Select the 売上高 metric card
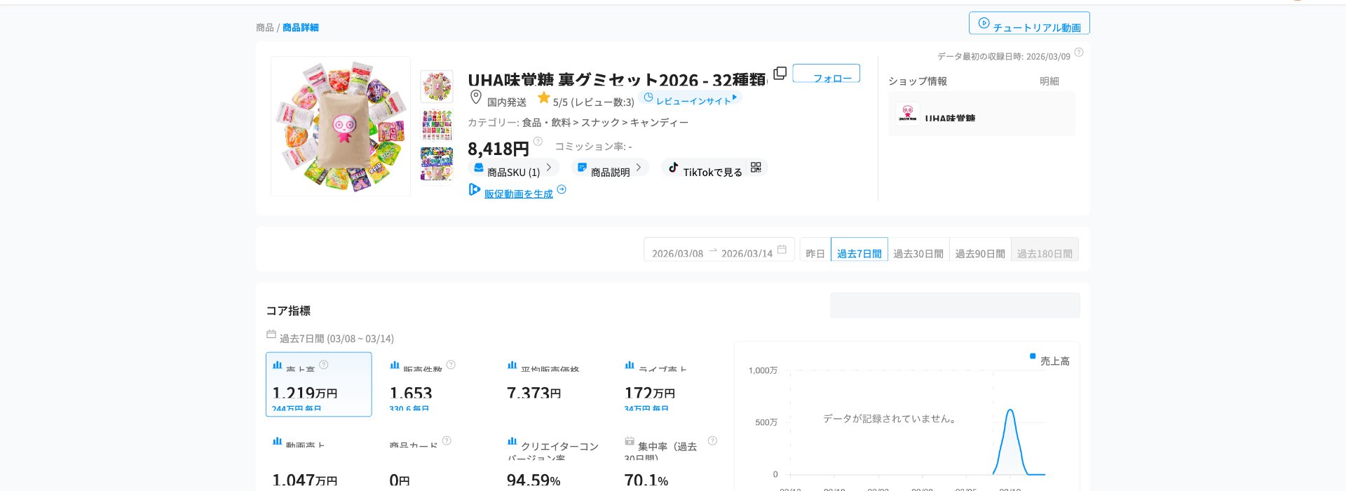1346x491 pixels. point(319,384)
